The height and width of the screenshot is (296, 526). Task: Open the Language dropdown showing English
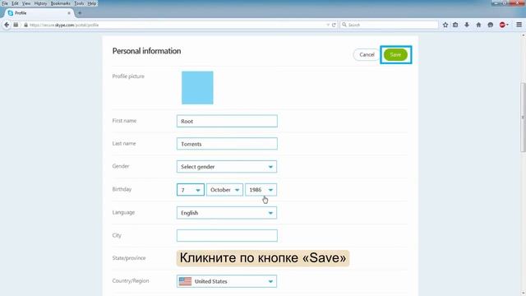[227, 213]
